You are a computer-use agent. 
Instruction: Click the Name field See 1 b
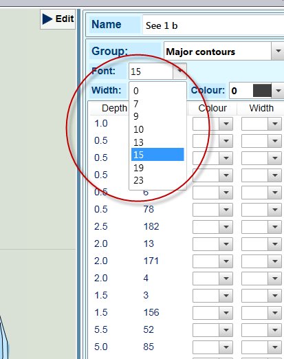213,25
